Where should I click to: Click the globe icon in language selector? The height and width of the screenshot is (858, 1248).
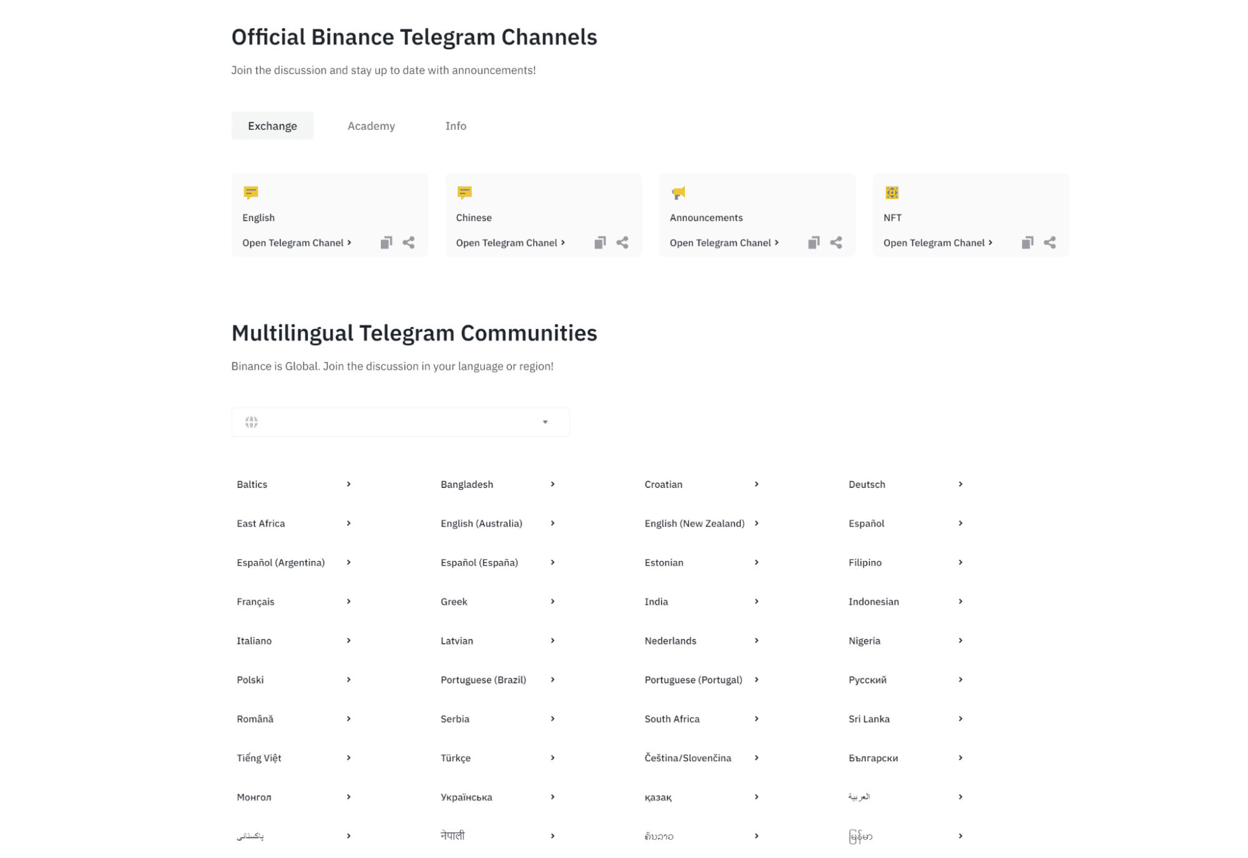click(251, 422)
